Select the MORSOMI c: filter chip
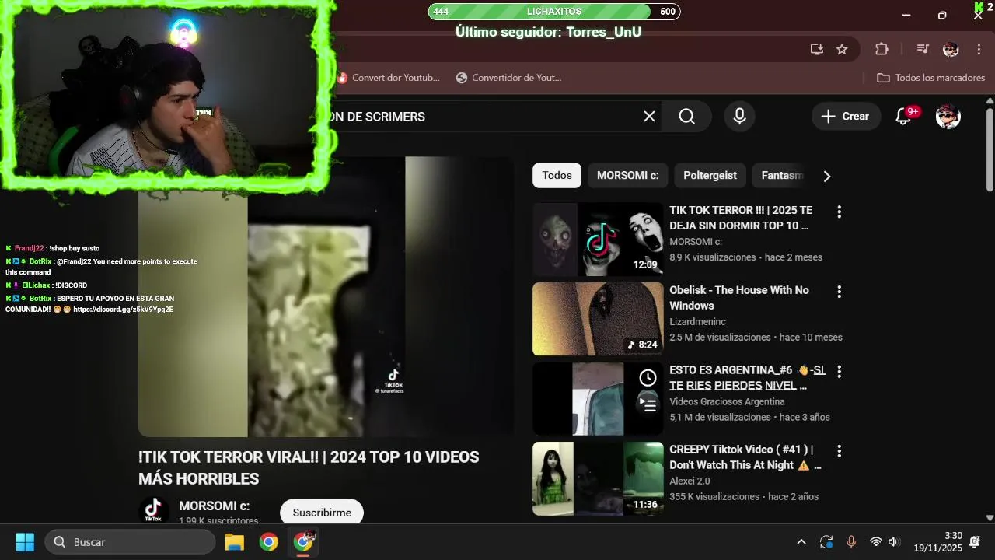The height and width of the screenshot is (560, 995). pos(627,176)
